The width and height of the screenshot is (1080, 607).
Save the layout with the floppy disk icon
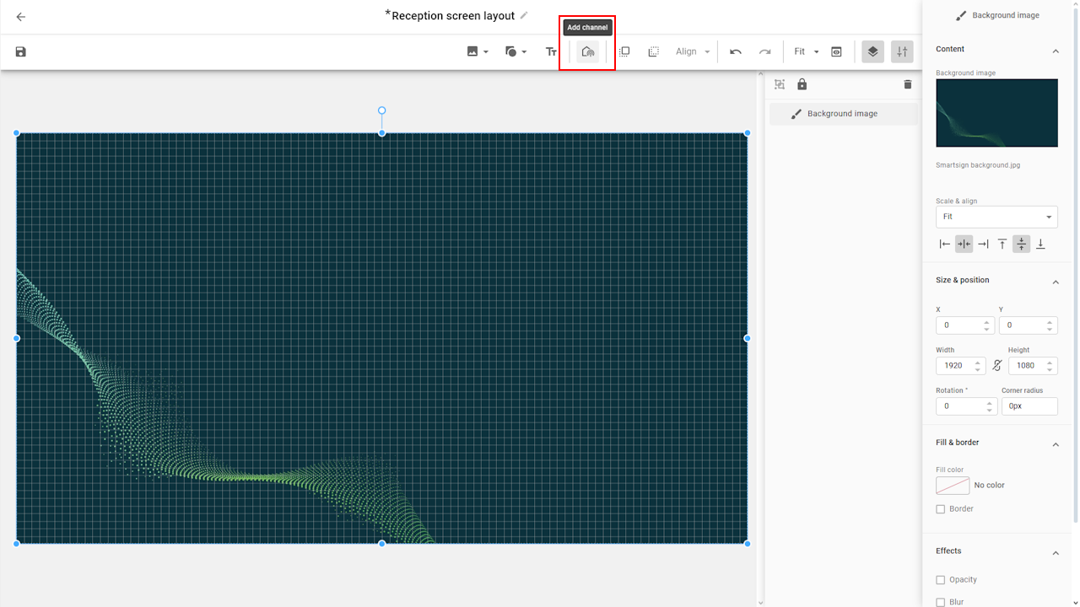[21, 51]
